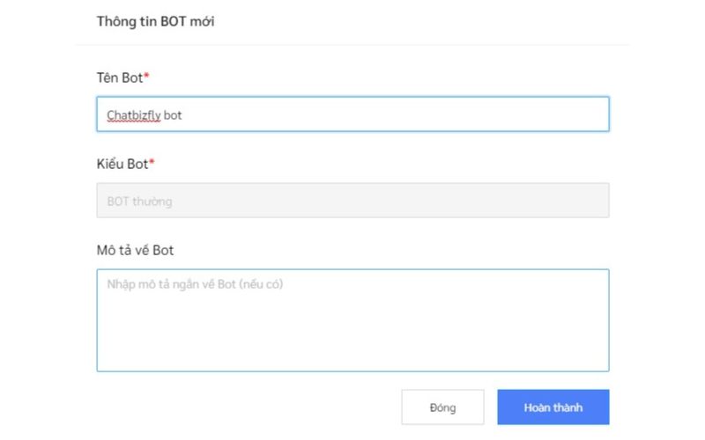Click the red asterisk beside Kiểu Bot
This screenshot has width=705, height=440.
pos(152,163)
